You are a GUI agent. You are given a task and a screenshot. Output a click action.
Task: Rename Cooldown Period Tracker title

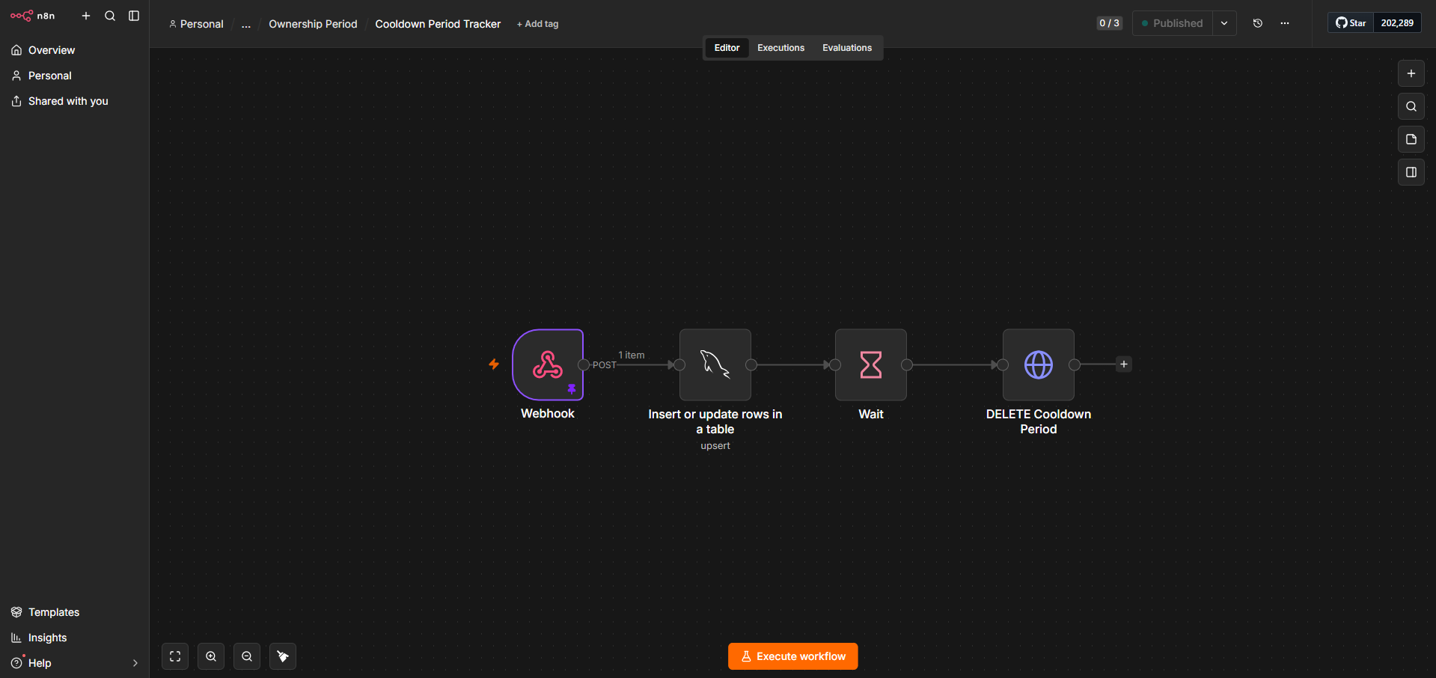438,24
